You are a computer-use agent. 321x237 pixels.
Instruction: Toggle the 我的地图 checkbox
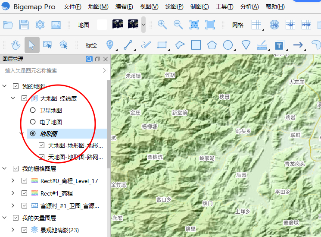16,86
